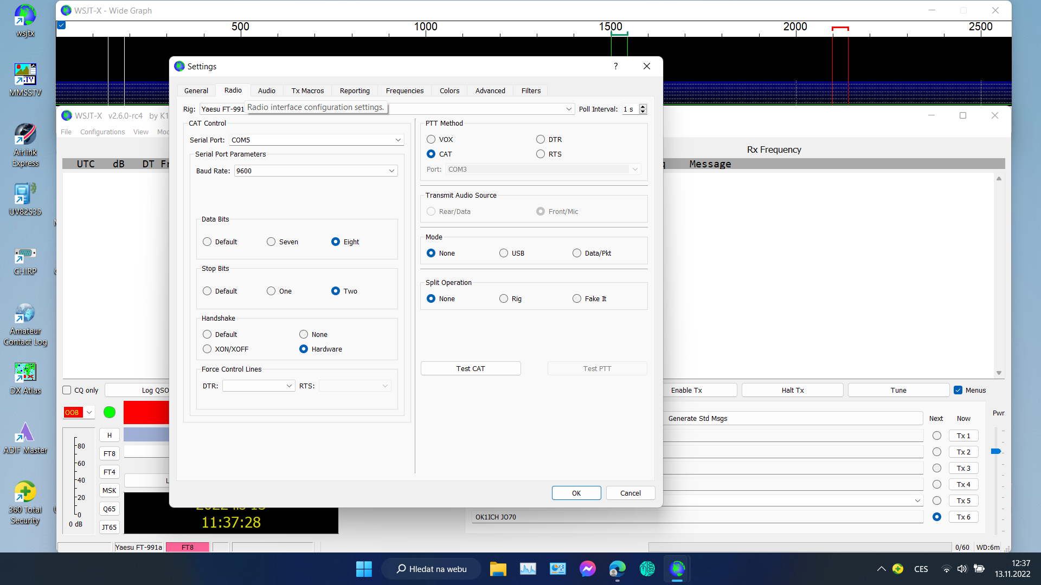This screenshot has width=1041, height=585.
Task: Open Airlink Express desktop shortcut
Action: (25, 135)
